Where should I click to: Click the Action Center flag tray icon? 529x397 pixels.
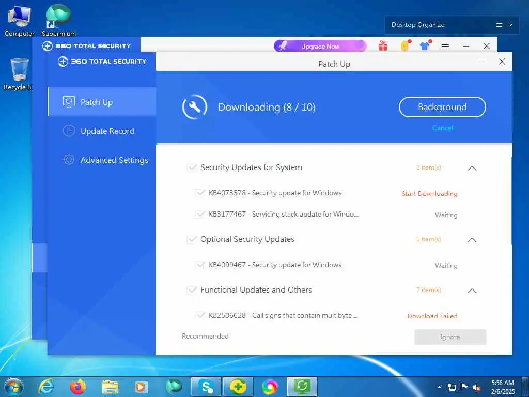[x=464, y=387]
